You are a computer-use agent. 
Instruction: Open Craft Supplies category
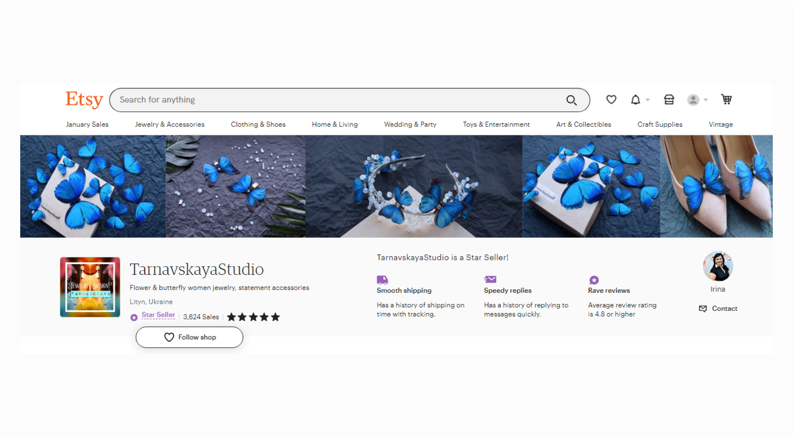pos(660,124)
